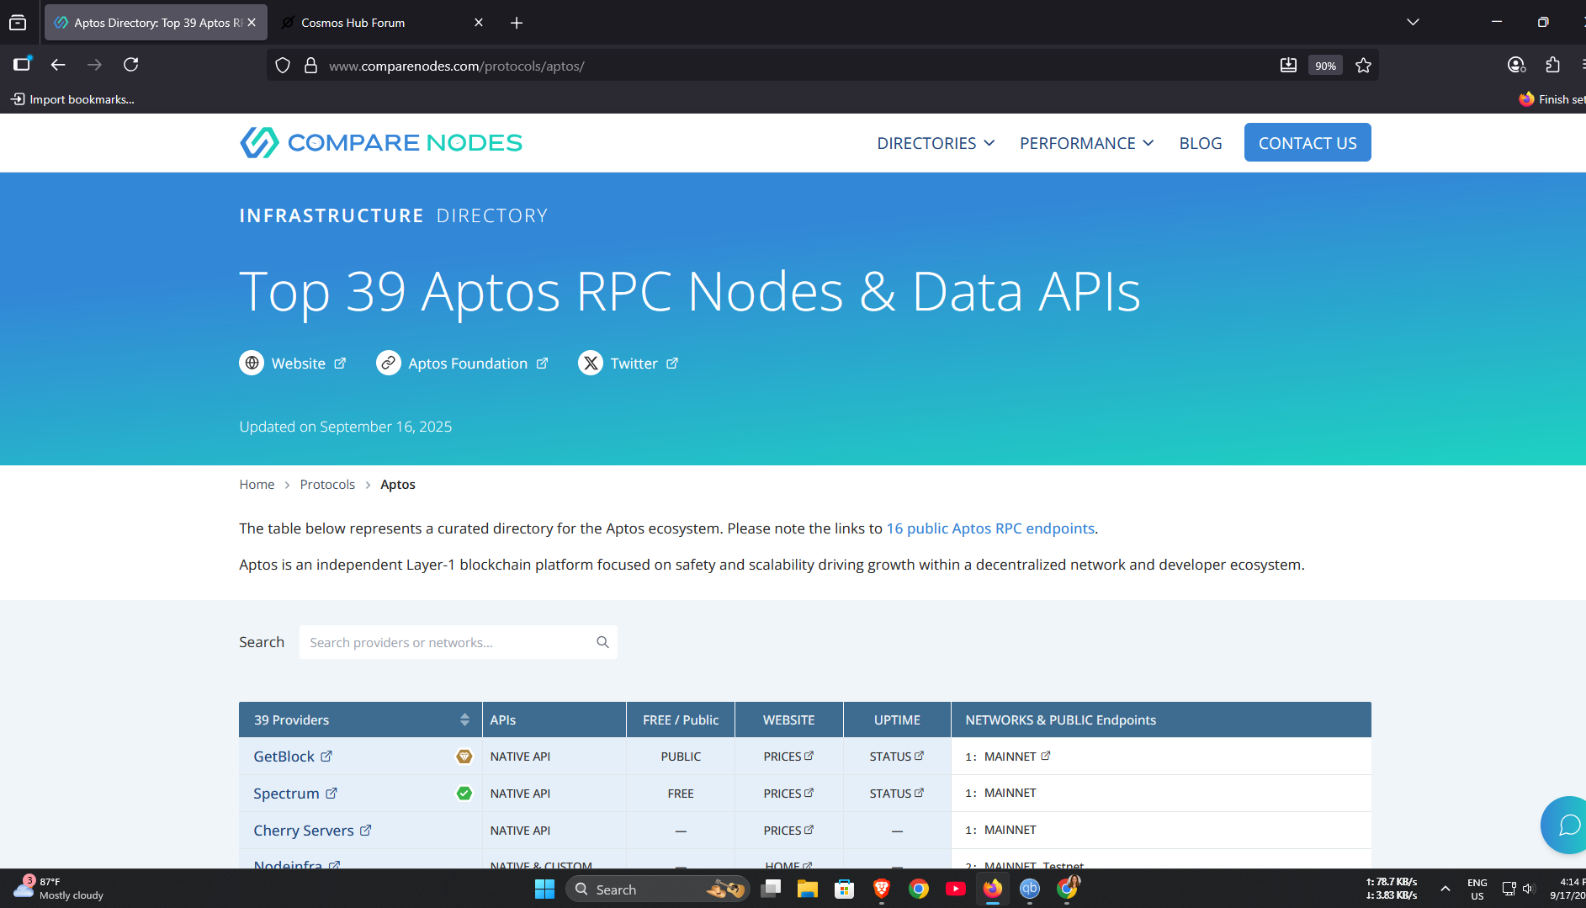Screen dimensions: 1586x908
Task: Click the Compare Nodes logo
Action: point(380,143)
